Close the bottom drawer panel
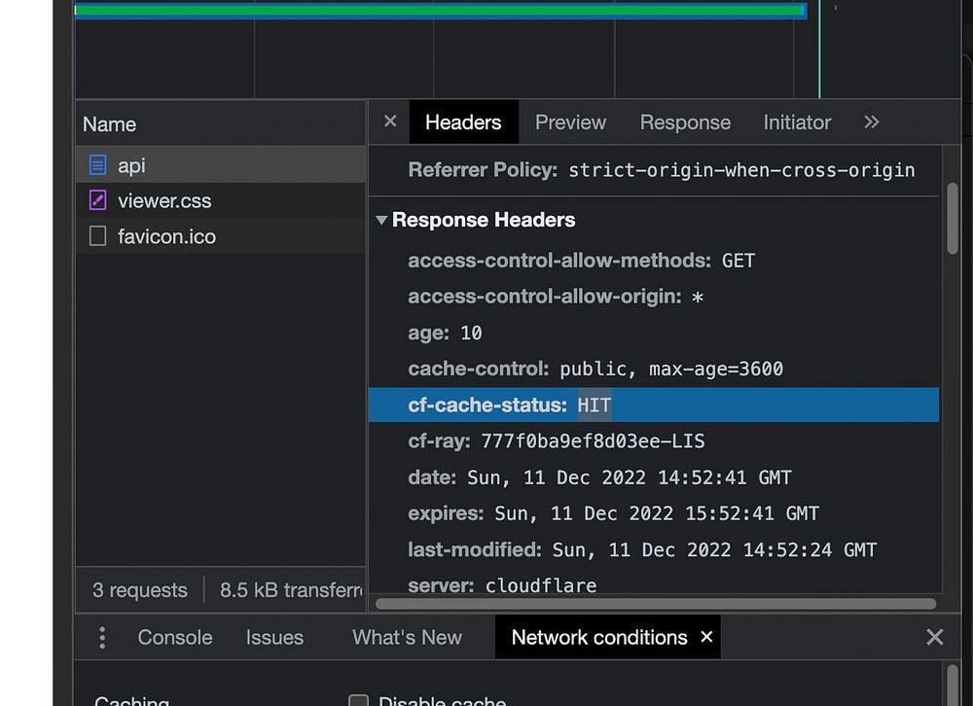This screenshot has width=973, height=706. click(x=934, y=637)
